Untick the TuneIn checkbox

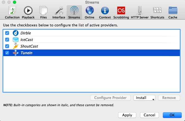pyautogui.click(x=7, y=53)
